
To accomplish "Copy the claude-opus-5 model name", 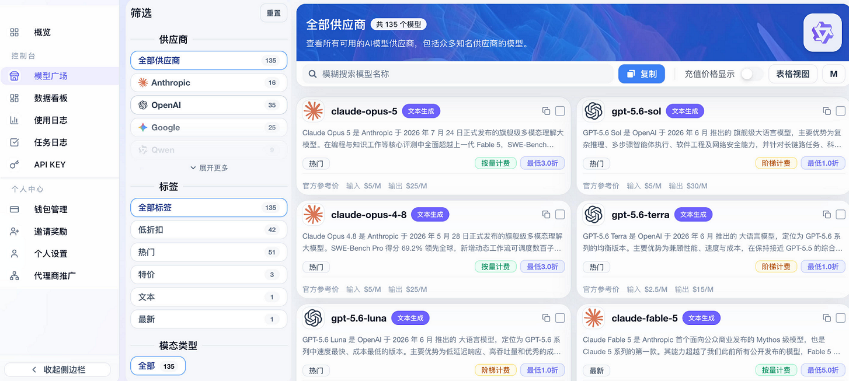I will [546, 111].
